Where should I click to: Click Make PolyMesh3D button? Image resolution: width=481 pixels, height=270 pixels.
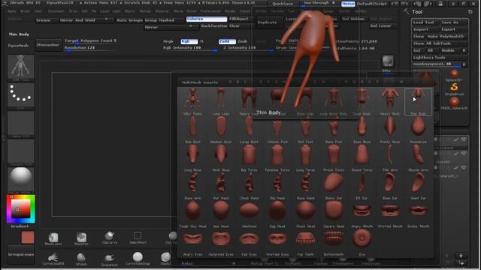[x=447, y=37]
